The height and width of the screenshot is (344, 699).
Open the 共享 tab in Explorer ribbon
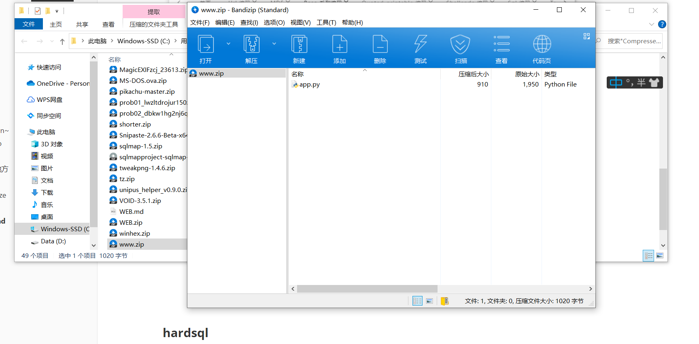82,24
